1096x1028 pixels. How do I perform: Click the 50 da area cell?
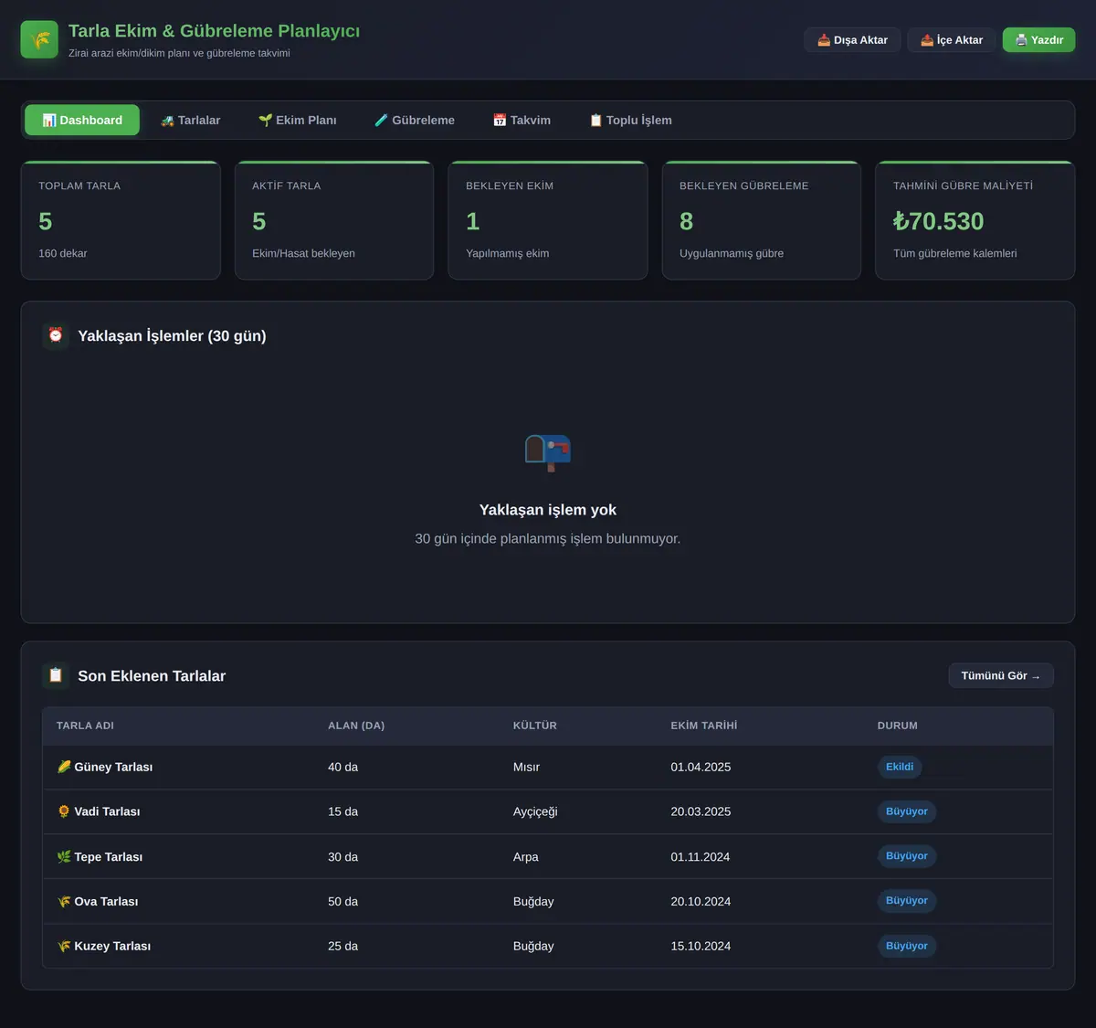(342, 901)
